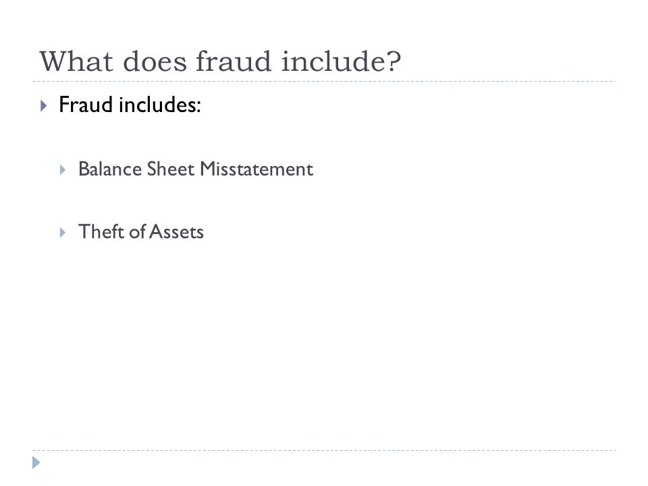This screenshot has width=648, height=486.
Task: Click the word does in the title
Action: click(x=155, y=61)
